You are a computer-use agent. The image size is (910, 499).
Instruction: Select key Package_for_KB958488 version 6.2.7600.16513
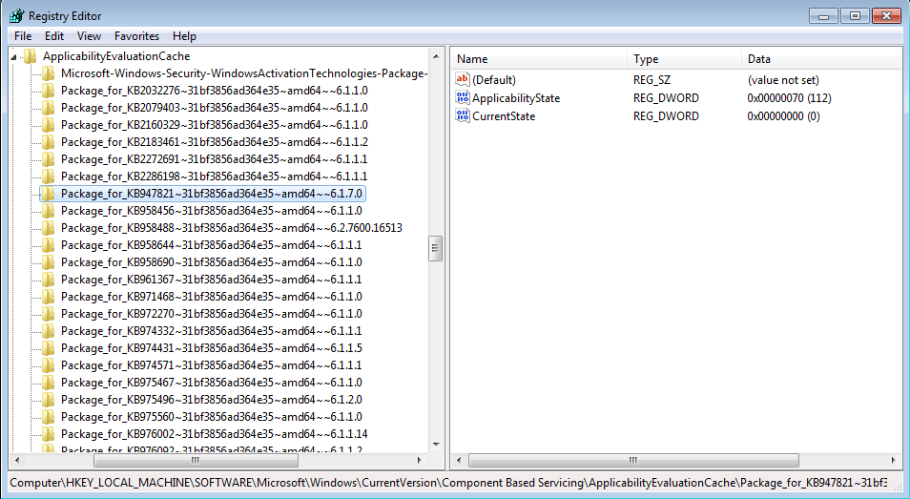[x=232, y=228]
